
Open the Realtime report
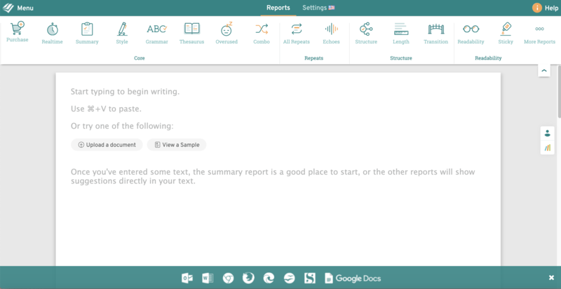52,32
